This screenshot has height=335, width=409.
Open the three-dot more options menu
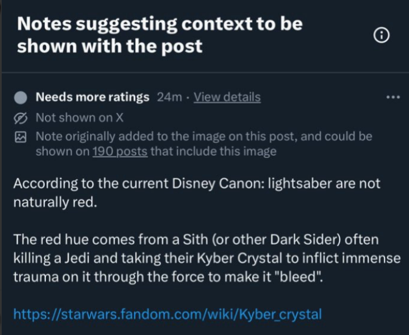[x=393, y=97]
